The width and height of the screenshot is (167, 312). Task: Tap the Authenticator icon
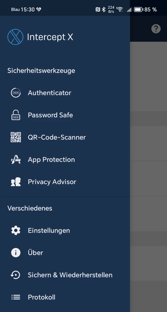point(16,93)
